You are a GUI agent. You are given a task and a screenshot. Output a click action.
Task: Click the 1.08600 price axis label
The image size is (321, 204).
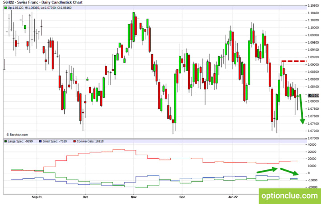(x=313, y=79)
